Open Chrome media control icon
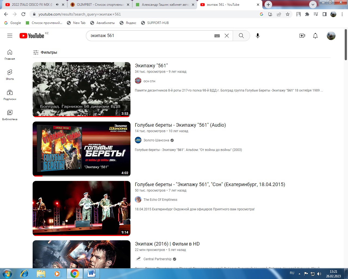 coord(316,14)
